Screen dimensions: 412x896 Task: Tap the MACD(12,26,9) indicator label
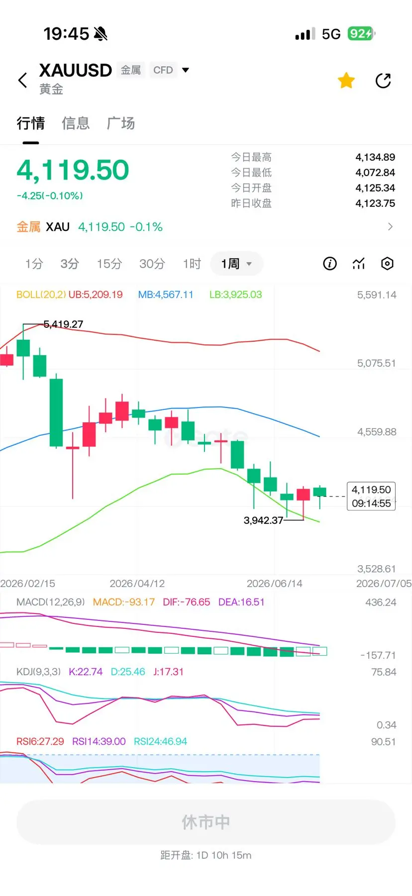tap(51, 602)
